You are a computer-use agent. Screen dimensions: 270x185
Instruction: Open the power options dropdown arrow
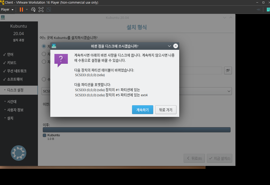(27, 10)
